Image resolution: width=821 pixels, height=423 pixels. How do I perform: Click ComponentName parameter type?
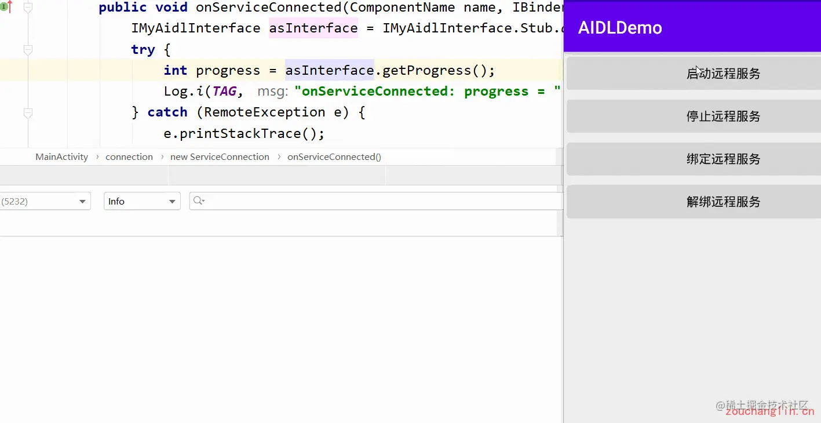403,8
